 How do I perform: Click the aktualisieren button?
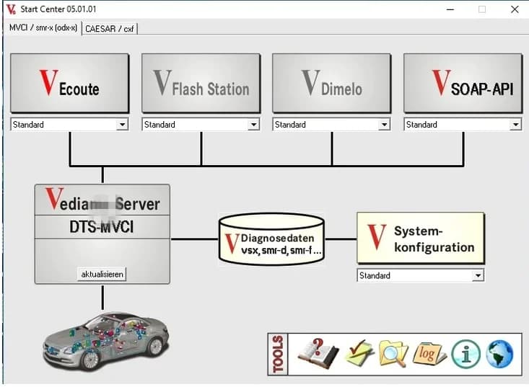tap(102, 274)
